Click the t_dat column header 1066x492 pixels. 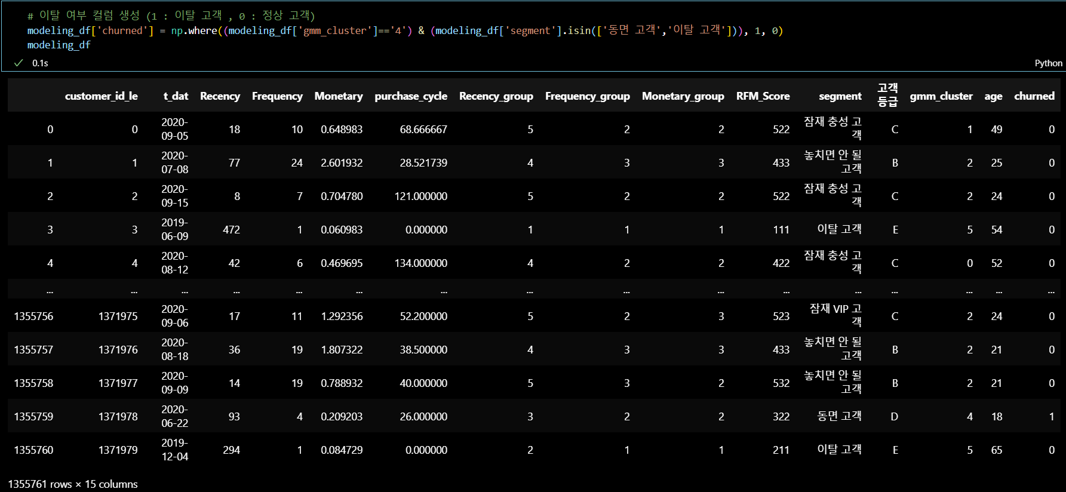click(x=176, y=96)
